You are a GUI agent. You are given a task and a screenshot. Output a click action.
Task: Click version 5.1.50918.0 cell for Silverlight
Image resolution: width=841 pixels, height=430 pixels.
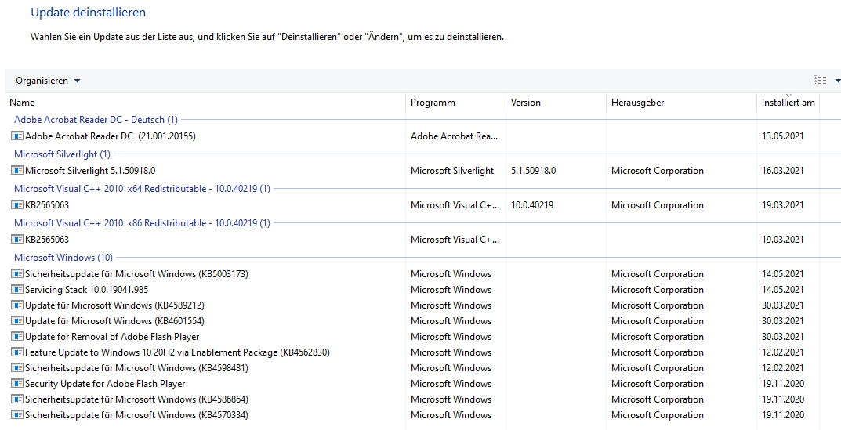click(x=534, y=171)
